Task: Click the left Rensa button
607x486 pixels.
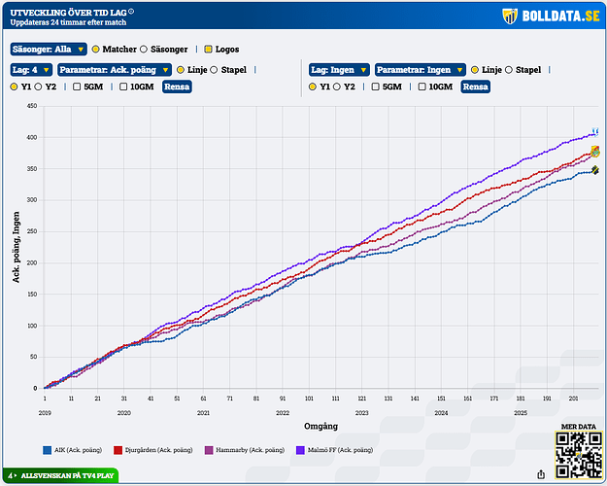Action: tap(176, 87)
